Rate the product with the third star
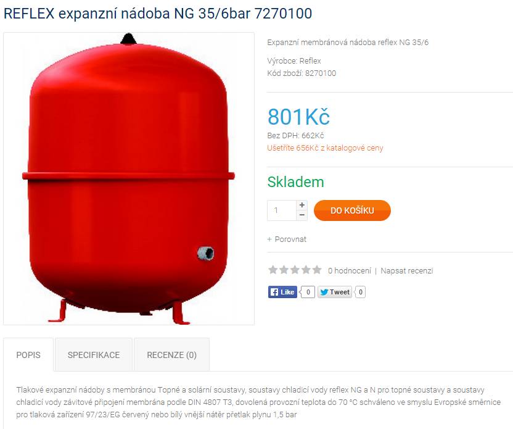Screen dimensions: 513x429 295,270
